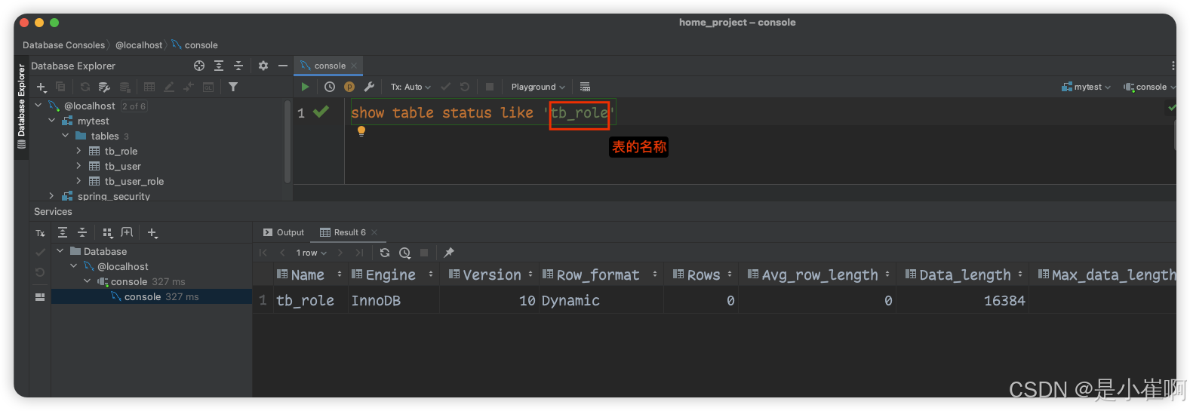The image size is (1190, 411).
Task: Collapse all nodes in Database Explorer header
Action: point(238,66)
